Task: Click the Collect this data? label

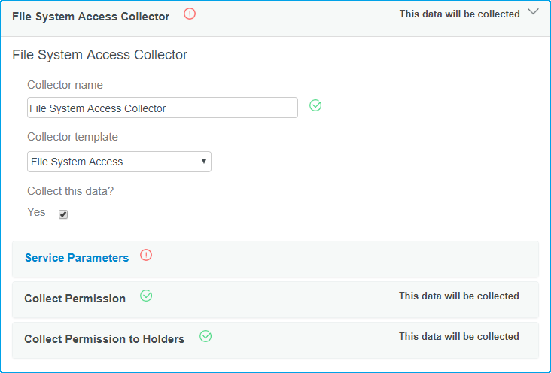Action: click(71, 190)
